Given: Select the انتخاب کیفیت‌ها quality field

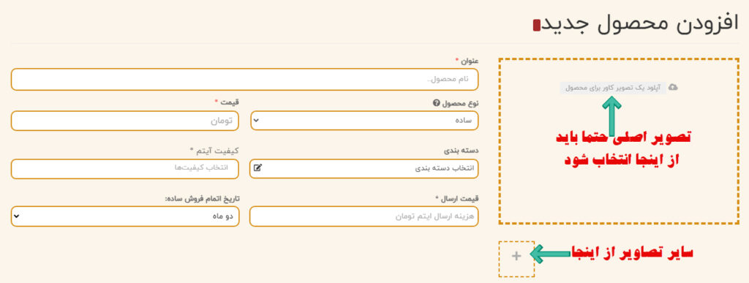Looking at the screenshot, I should [124, 169].
